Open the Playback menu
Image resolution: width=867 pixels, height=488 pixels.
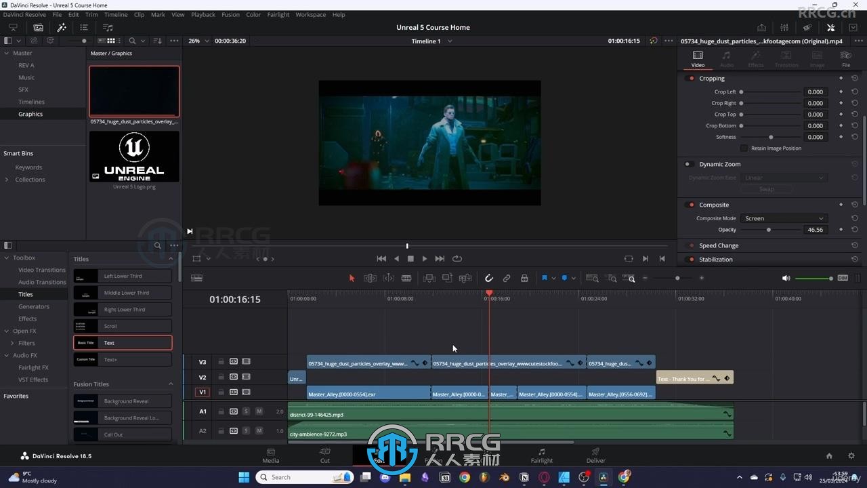click(203, 14)
